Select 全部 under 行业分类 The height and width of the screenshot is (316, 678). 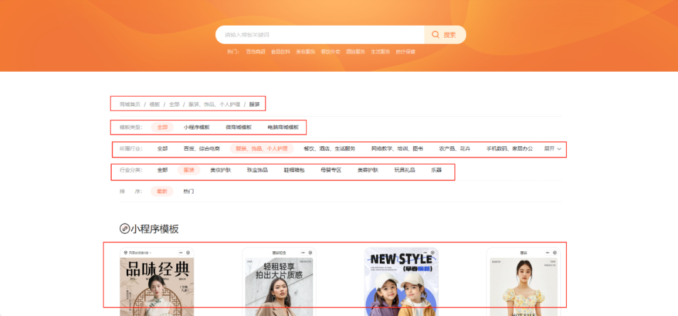click(162, 170)
